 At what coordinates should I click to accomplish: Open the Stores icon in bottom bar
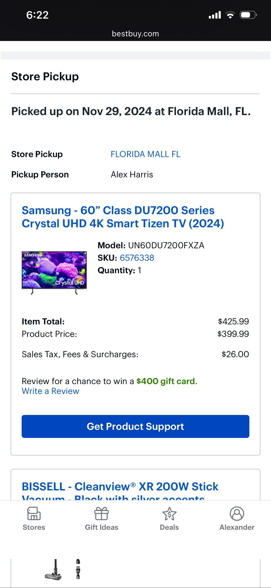tap(34, 514)
